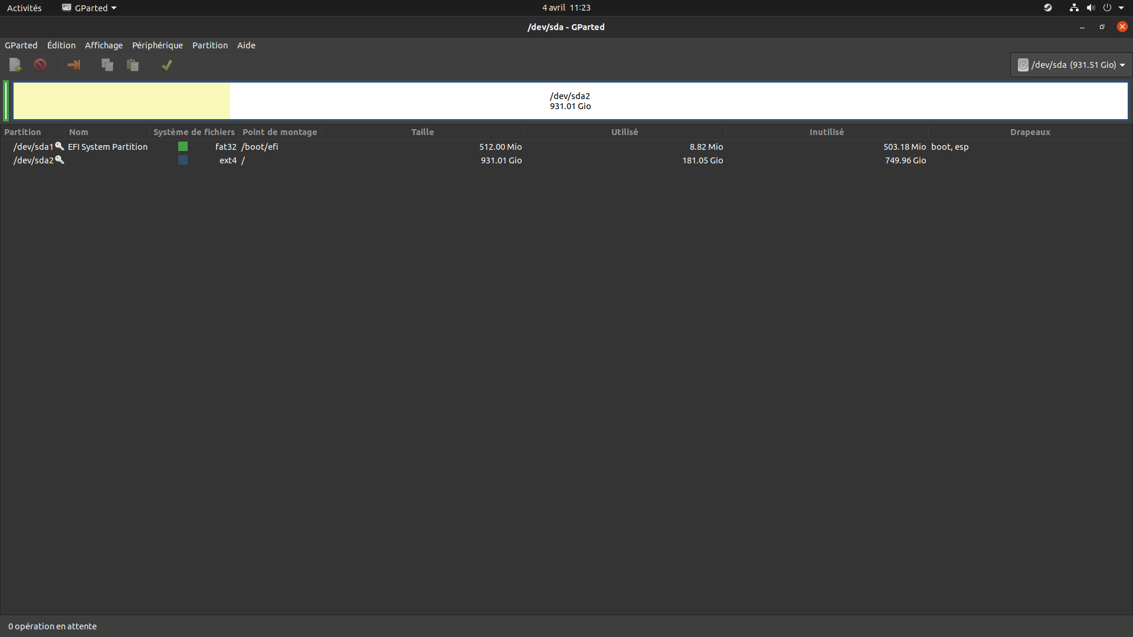1133x637 pixels.
Task: Open the Édition menu
Action: [x=61, y=45]
